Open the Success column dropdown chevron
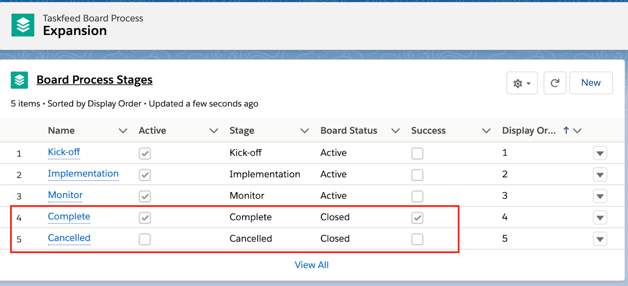The height and width of the screenshot is (286, 628). pos(486,131)
